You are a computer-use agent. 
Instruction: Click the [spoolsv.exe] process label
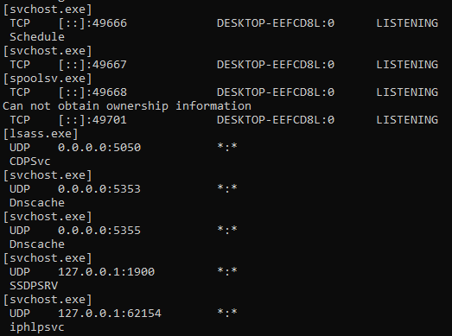coord(48,79)
